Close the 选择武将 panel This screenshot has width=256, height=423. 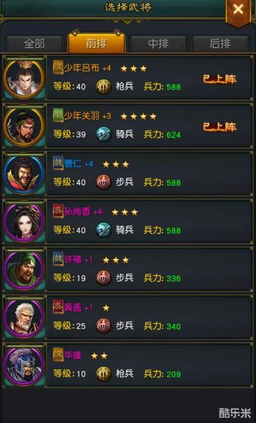(238, 10)
